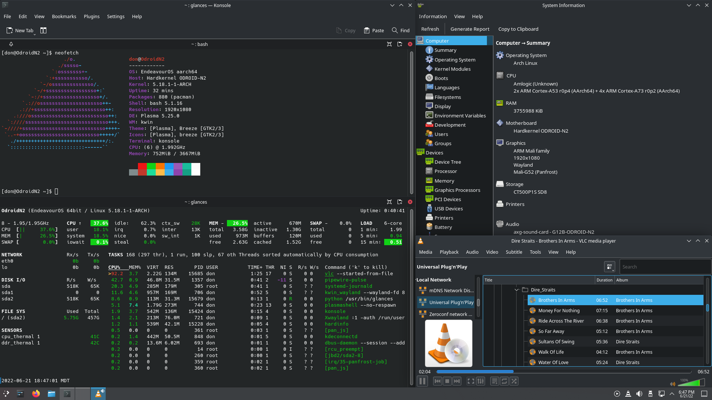Viewport: 712px width, 400px height.
Task: Detach the glances terminal pane
Action: [x=400, y=202]
